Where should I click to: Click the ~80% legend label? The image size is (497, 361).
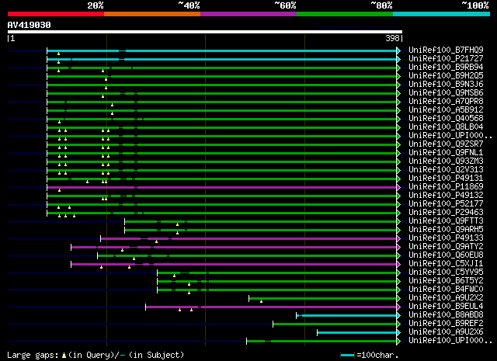pyautogui.click(x=381, y=5)
